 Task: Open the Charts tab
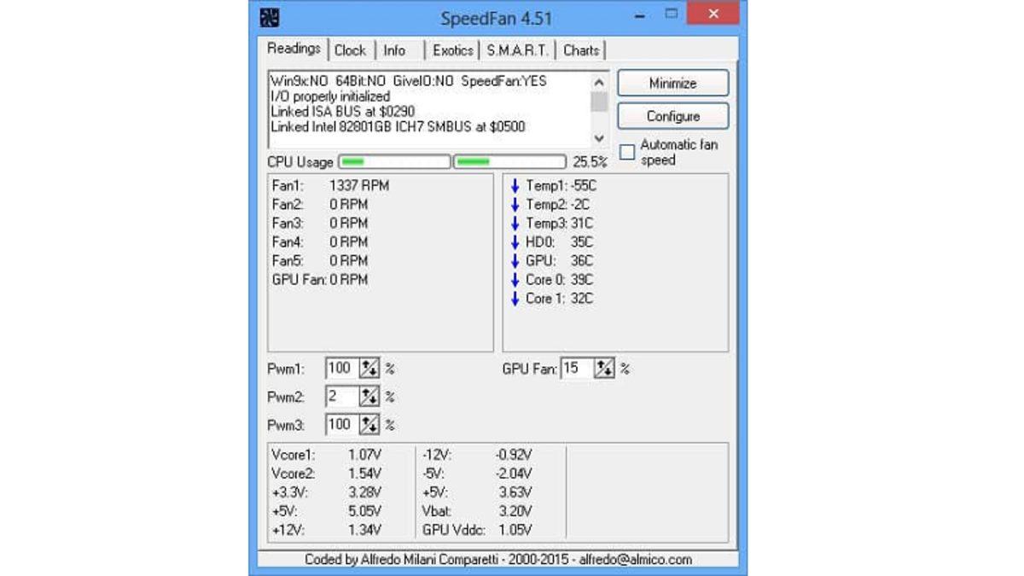pyautogui.click(x=581, y=50)
